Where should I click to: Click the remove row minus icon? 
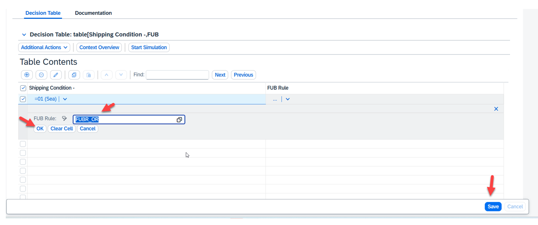[41, 75]
